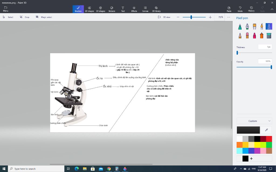Add a new color with plus button
The height and width of the screenshot is (172, 276).
251,159
